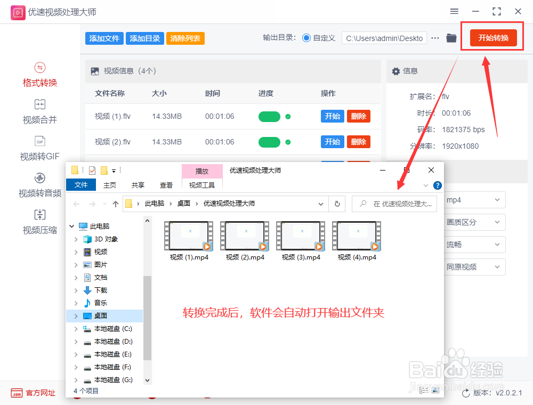The height and width of the screenshot is (405, 533).
Task: Click 删除 for 视频 (2).flv
Action: 359,142
